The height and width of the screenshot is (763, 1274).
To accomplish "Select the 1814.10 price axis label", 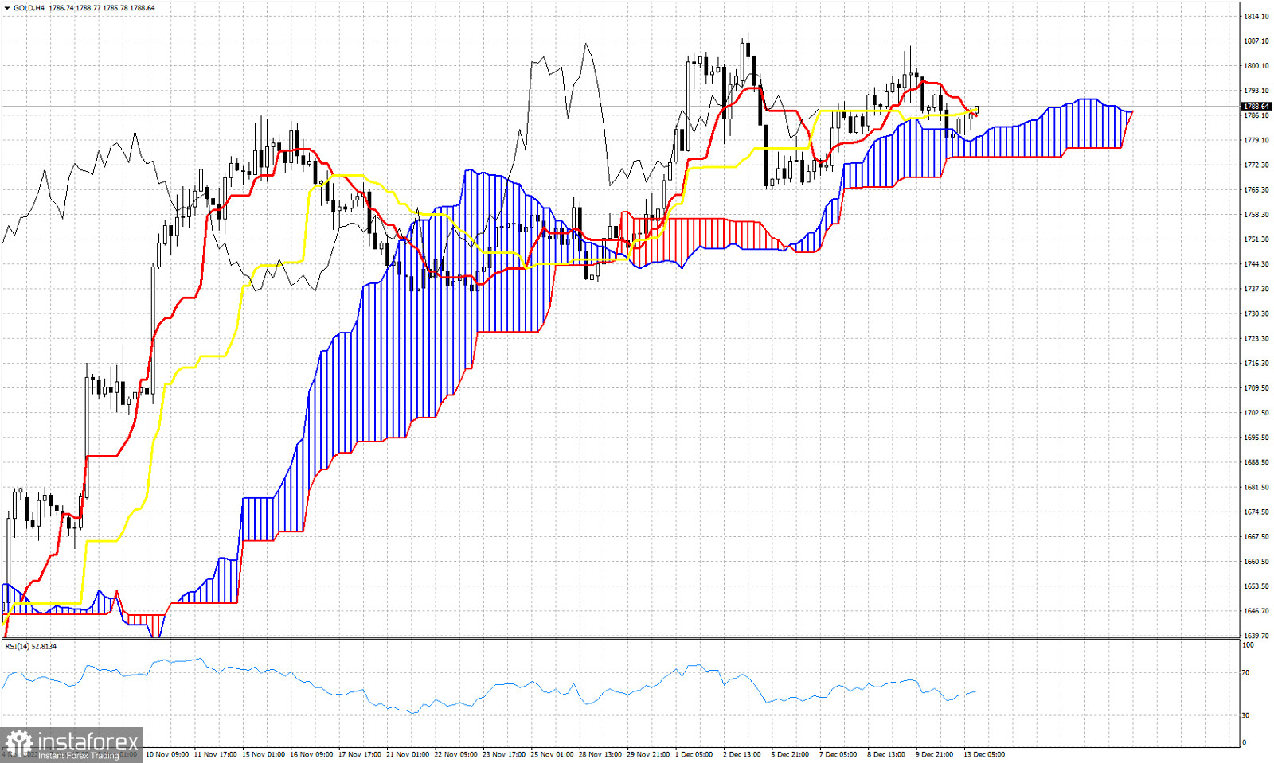I will (x=1256, y=17).
